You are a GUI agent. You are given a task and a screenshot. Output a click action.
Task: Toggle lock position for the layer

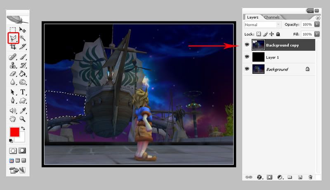(271, 34)
